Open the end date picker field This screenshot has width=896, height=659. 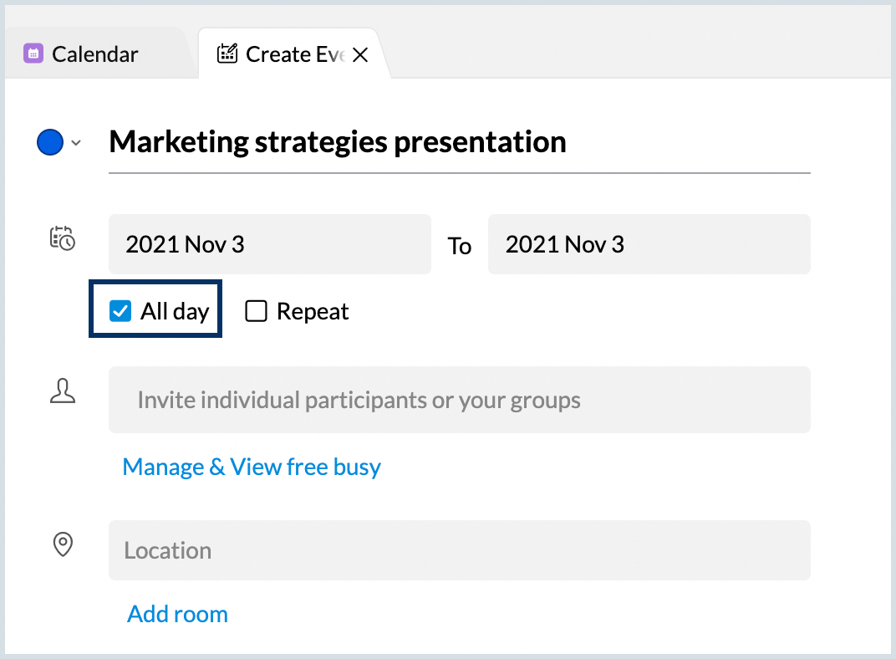pyautogui.click(x=649, y=244)
